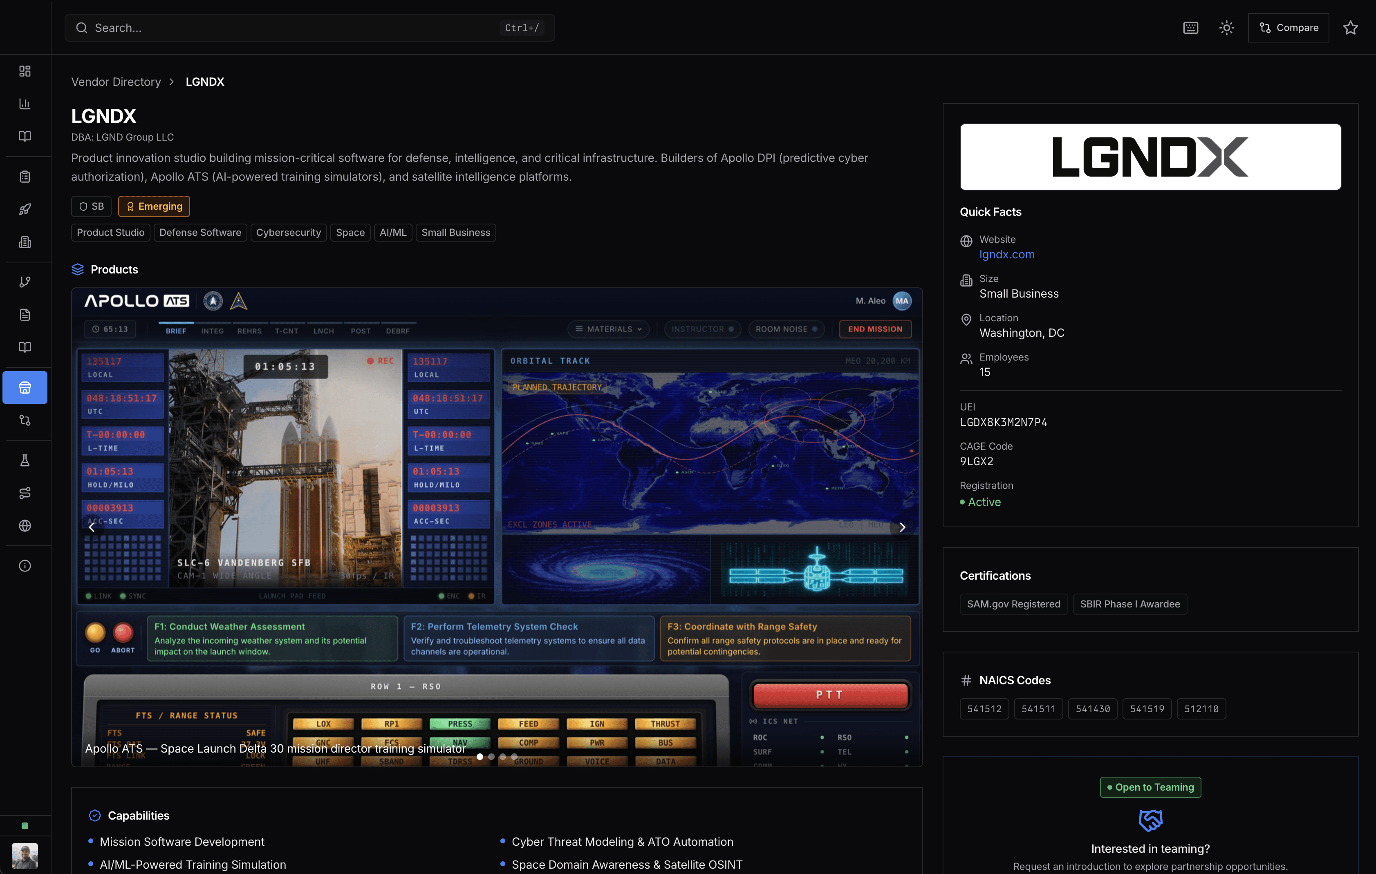The image size is (1376, 874).
Task: Open the vendor storefront sidebar icon
Action: (25, 388)
